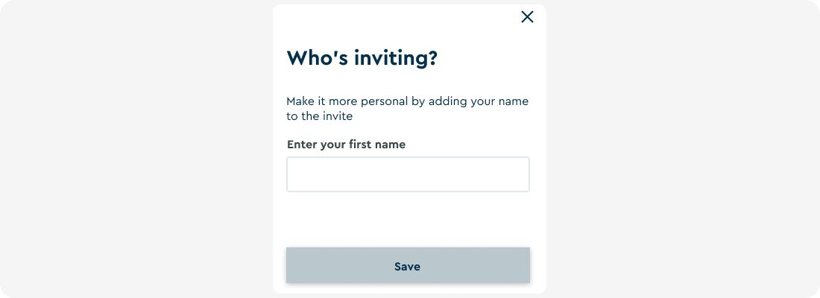820x298 pixels.
Task: Save the inviter name
Action: (x=408, y=265)
